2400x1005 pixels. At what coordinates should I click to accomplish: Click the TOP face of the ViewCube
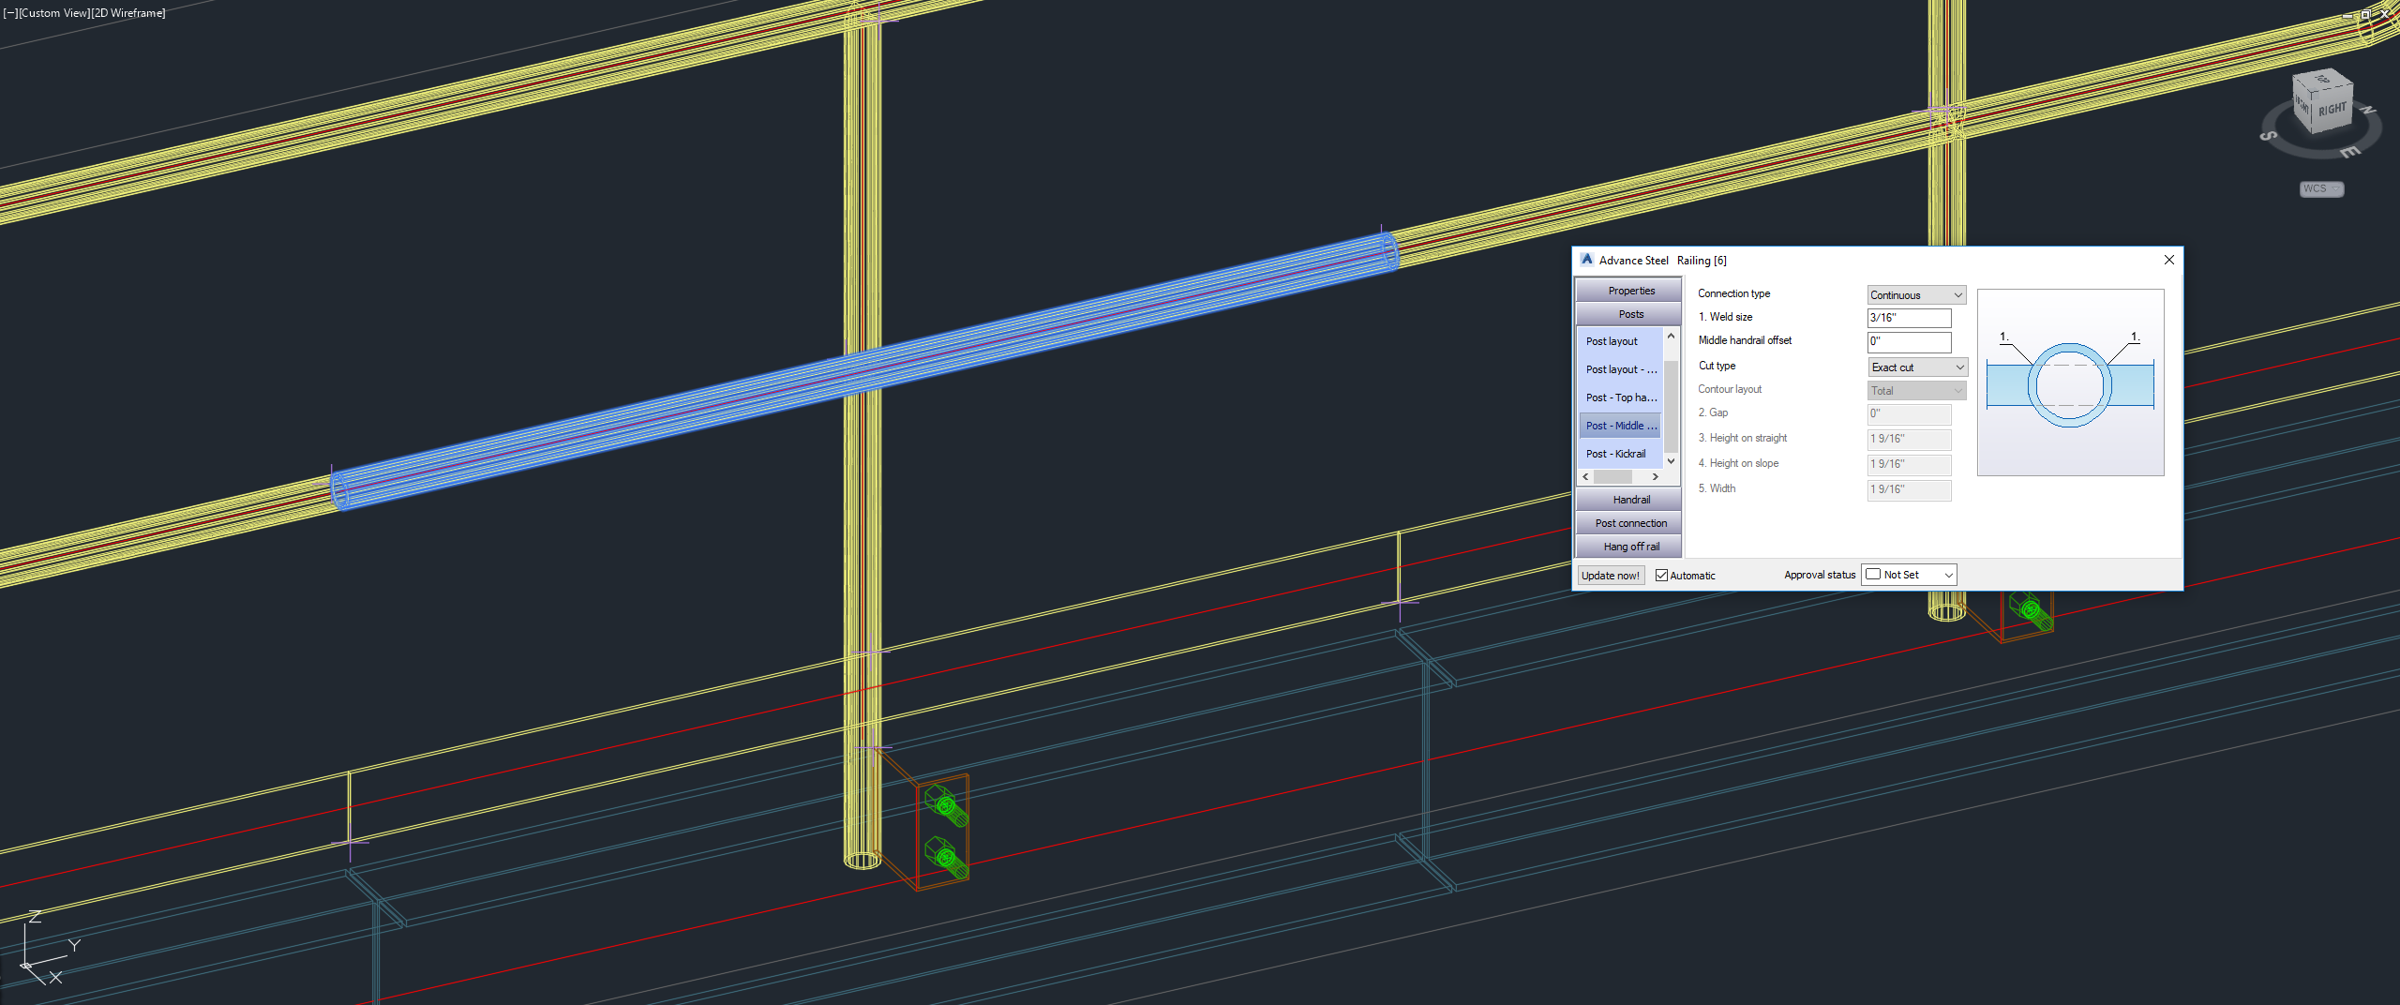tap(2321, 80)
